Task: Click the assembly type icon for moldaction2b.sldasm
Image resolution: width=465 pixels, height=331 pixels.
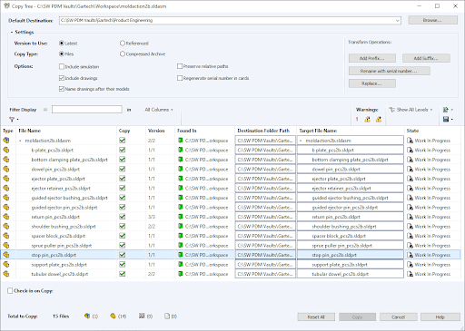Action: 6,141
